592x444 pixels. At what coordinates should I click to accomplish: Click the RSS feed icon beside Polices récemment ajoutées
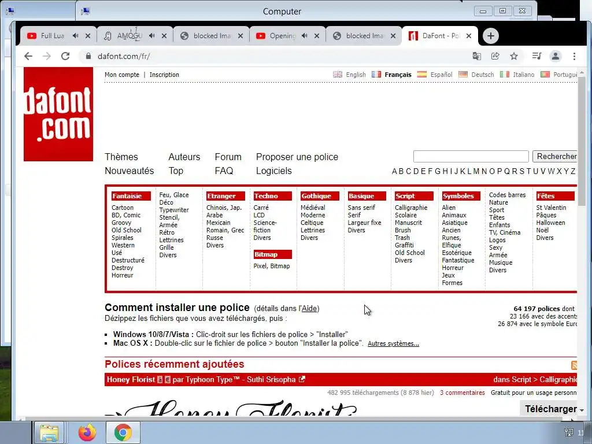click(574, 365)
